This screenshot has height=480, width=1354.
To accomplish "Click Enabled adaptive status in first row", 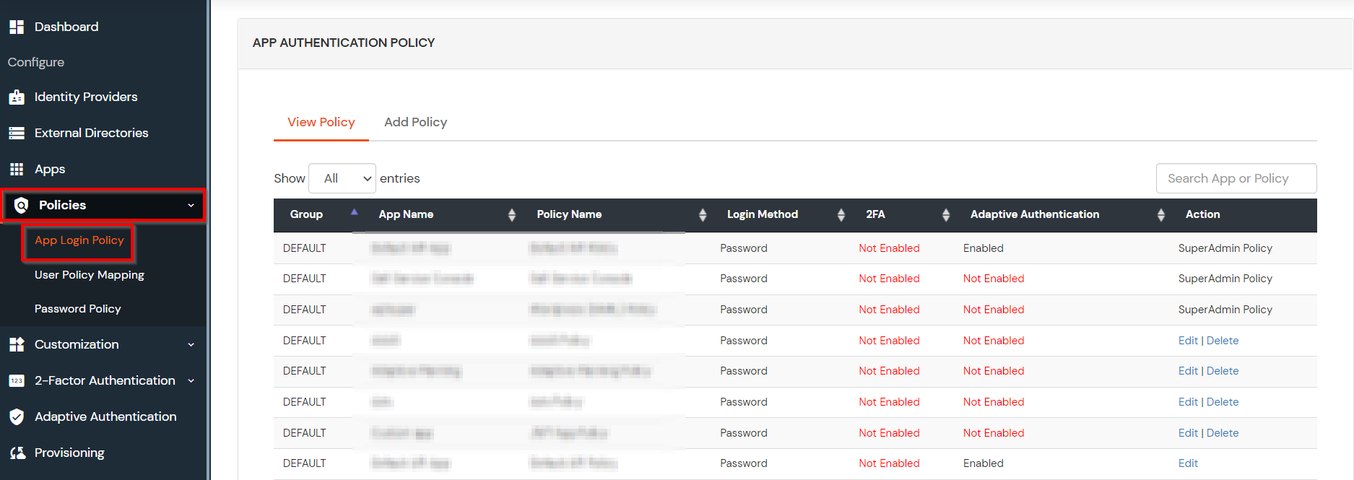I will pos(983,248).
